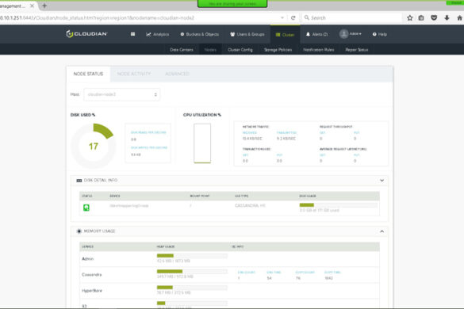Click the HyperStore heap usage bar
Screen dimensions: 464x309
click(x=192, y=288)
